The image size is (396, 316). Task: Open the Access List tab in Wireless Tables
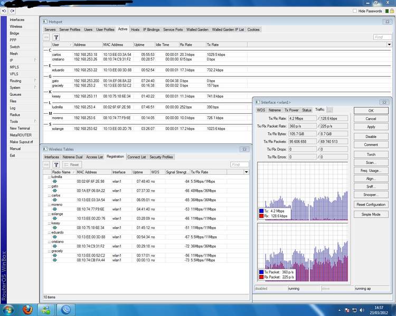coord(95,157)
